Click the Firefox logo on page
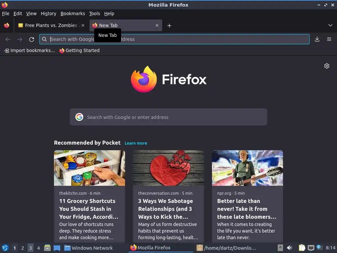The image size is (337, 253). click(x=169, y=79)
